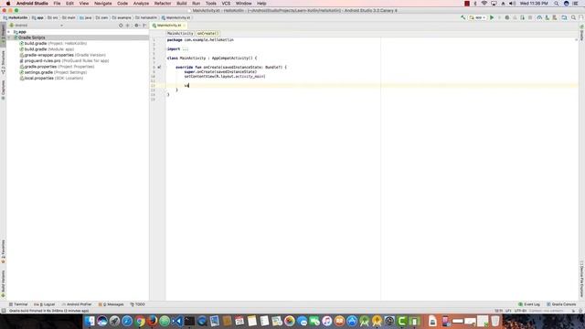Open the app run configuration dropdown
The width and height of the screenshot is (585, 329).
pos(477,17)
